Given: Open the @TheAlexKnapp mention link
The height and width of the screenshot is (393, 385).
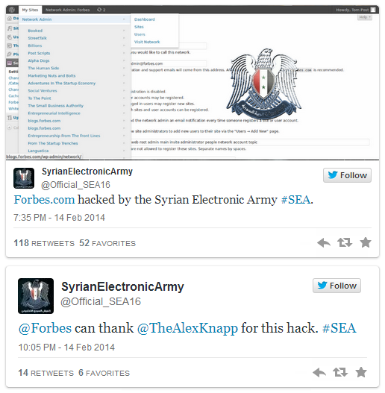Looking at the screenshot, I should [187, 328].
